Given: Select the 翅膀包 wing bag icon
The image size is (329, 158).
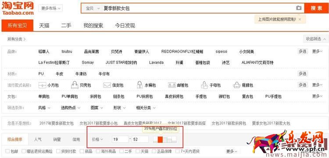Looking at the screenshot, I should pyautogui.click(x=237, y=85).
